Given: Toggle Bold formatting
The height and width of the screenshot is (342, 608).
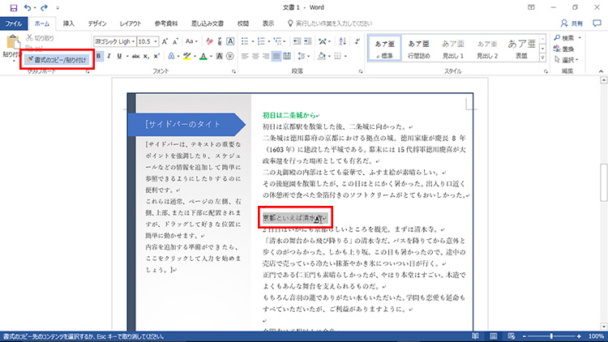Looking at the screenshot, I should click(99, 56).
